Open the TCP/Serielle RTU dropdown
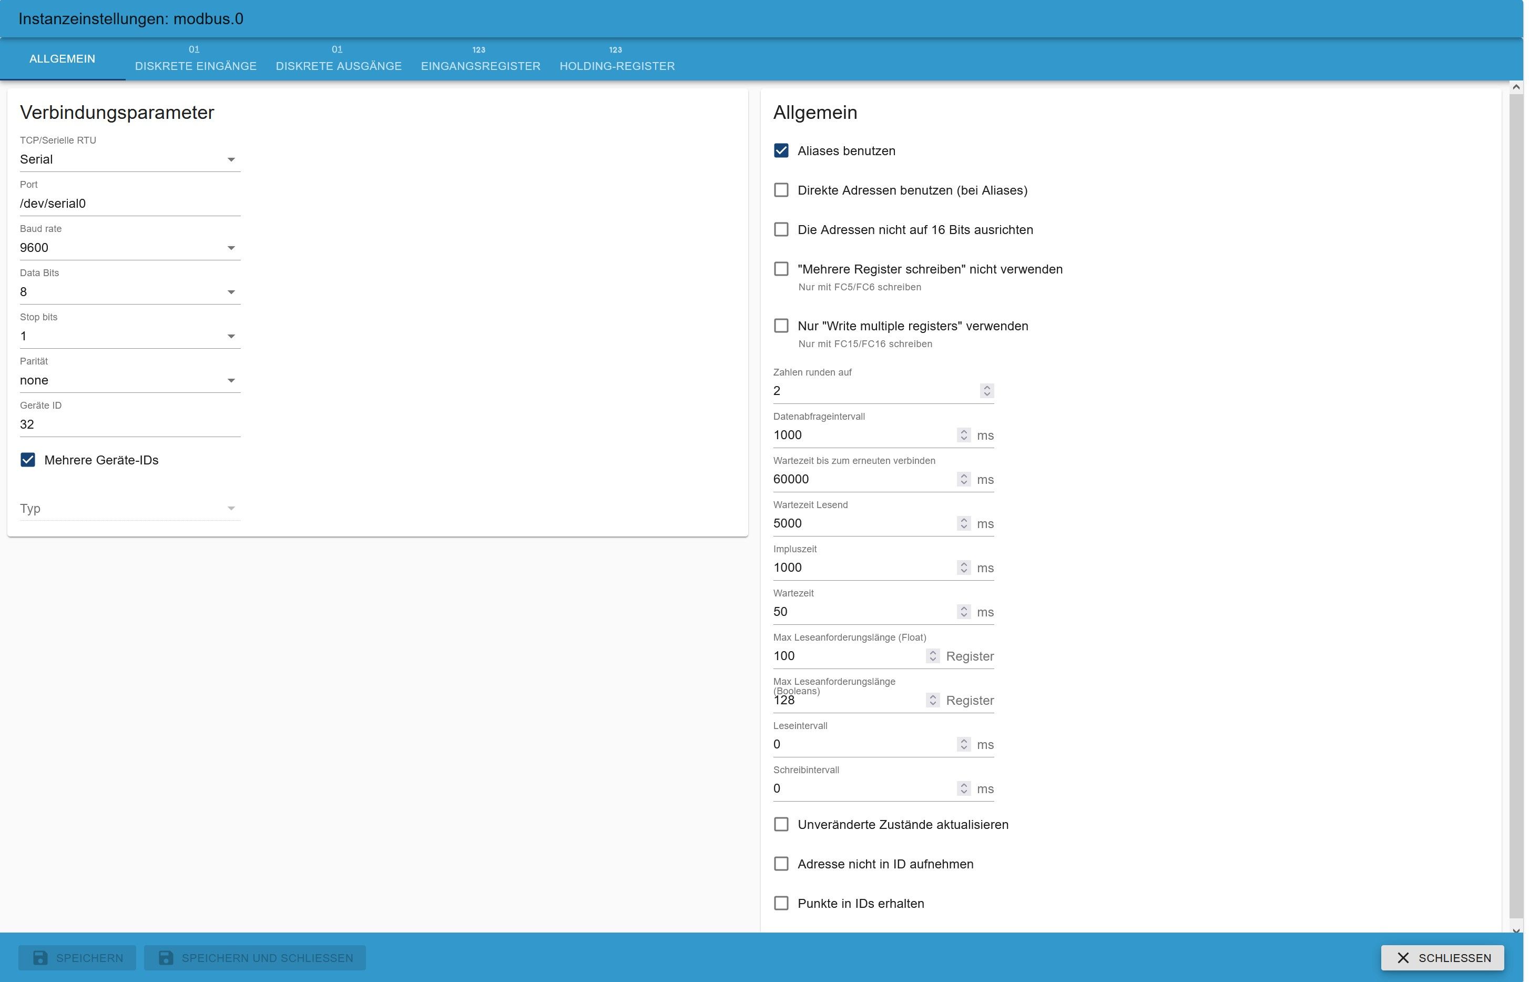1529x982 pixels. 130,159
